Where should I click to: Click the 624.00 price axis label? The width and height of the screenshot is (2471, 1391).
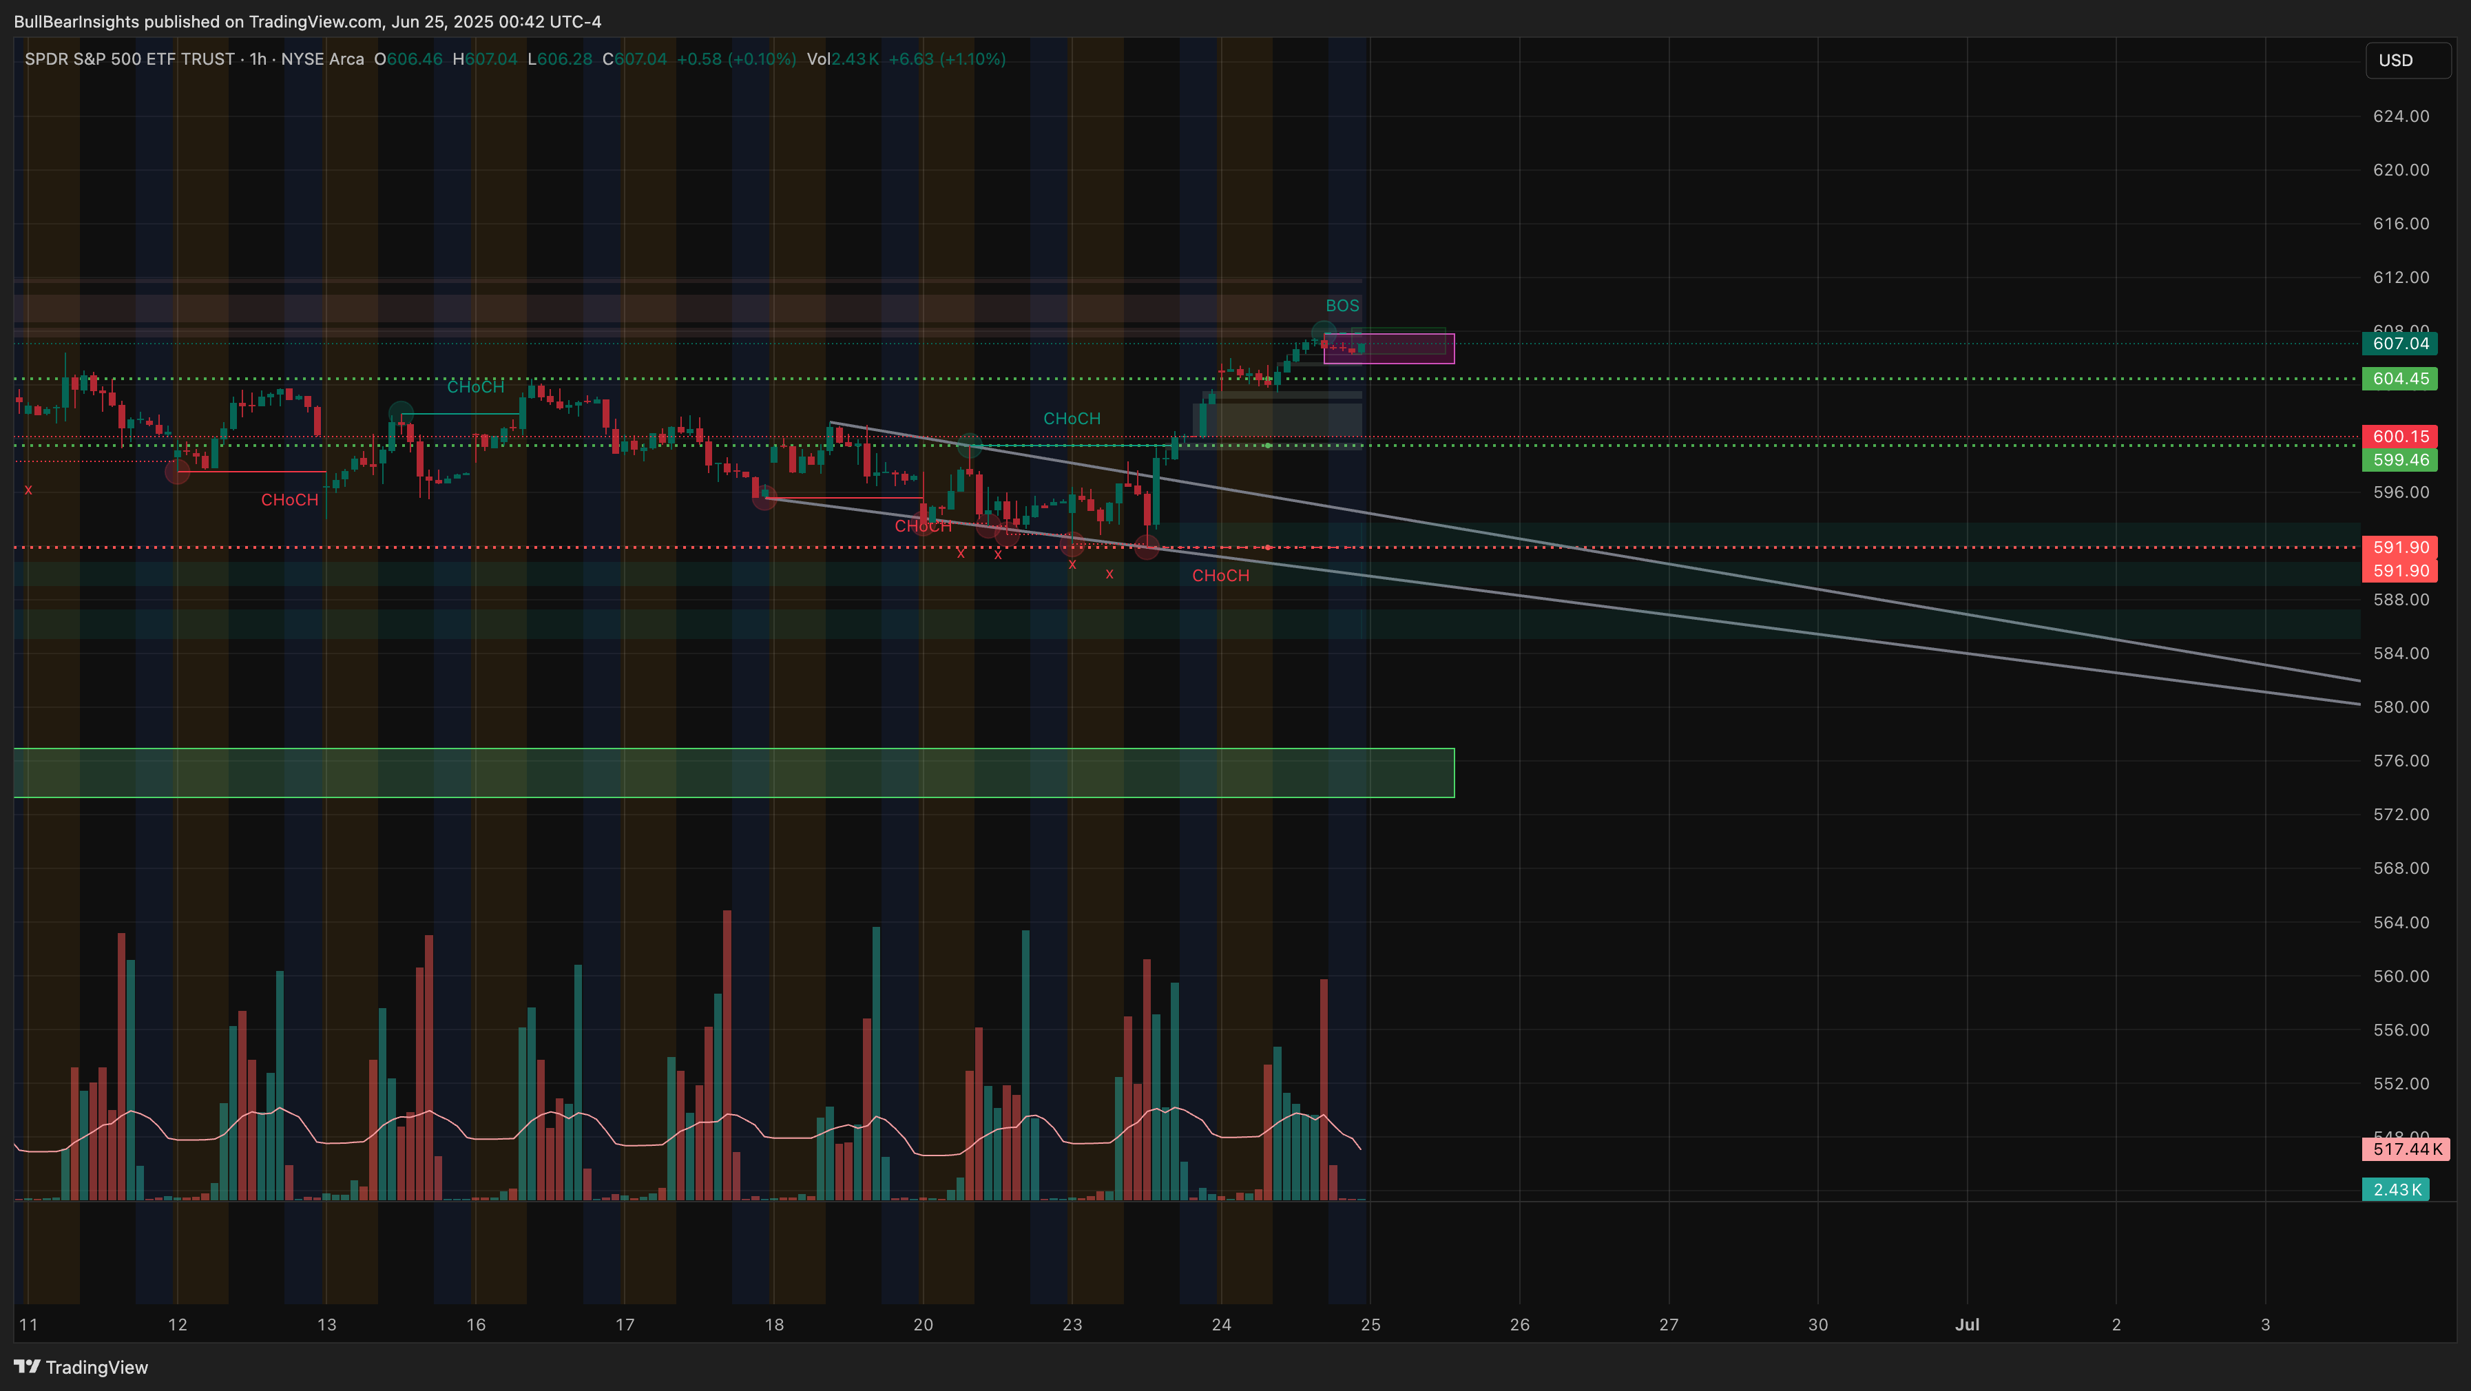click(2401, 116)
